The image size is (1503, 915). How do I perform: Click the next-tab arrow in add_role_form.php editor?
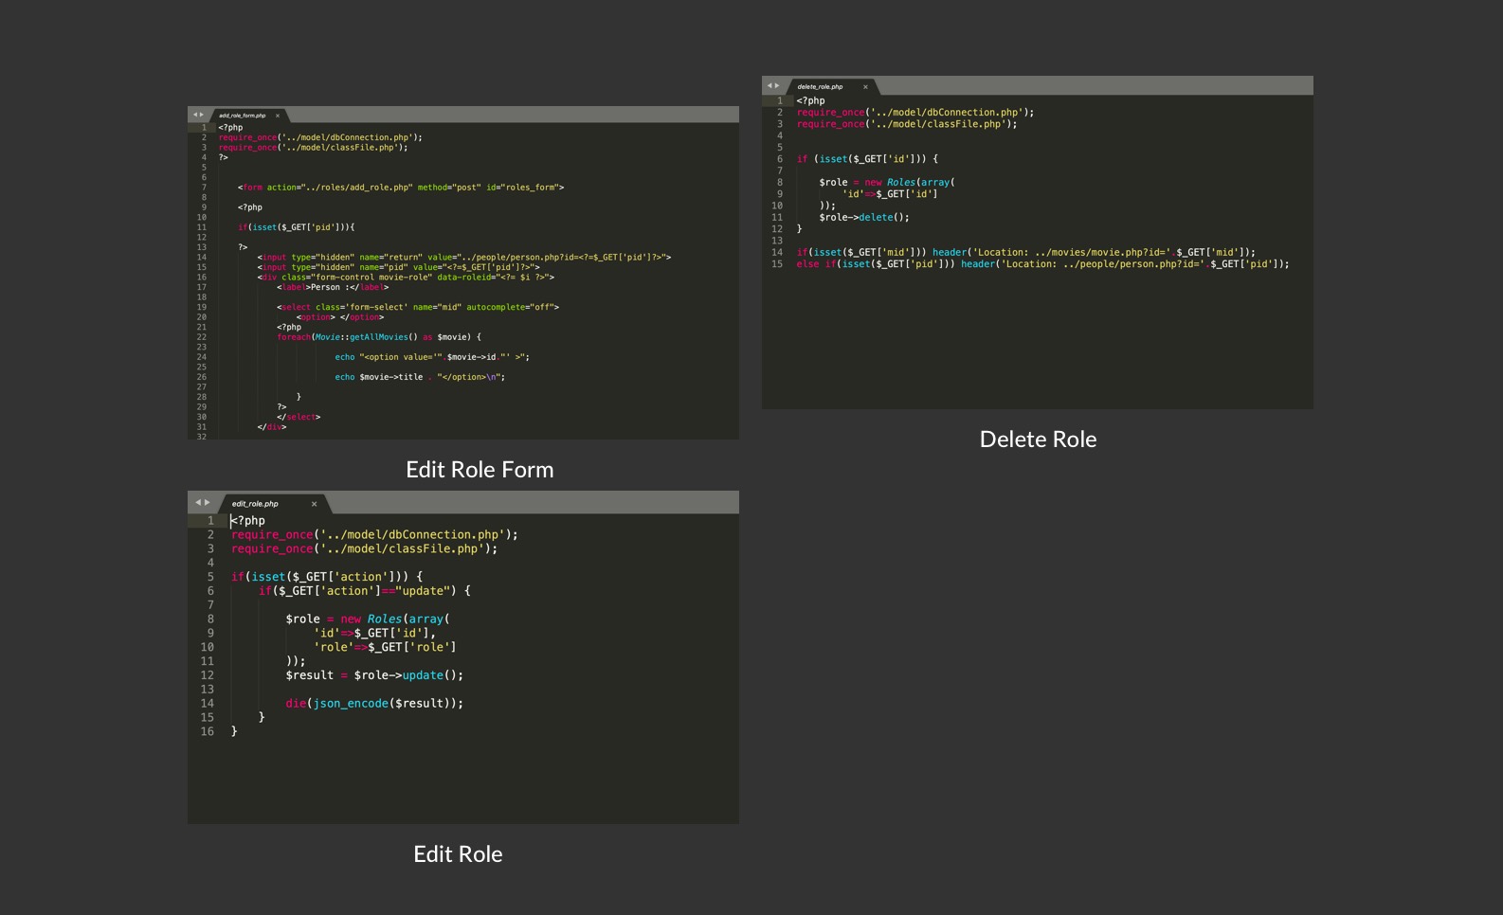(x=202, y=115)
